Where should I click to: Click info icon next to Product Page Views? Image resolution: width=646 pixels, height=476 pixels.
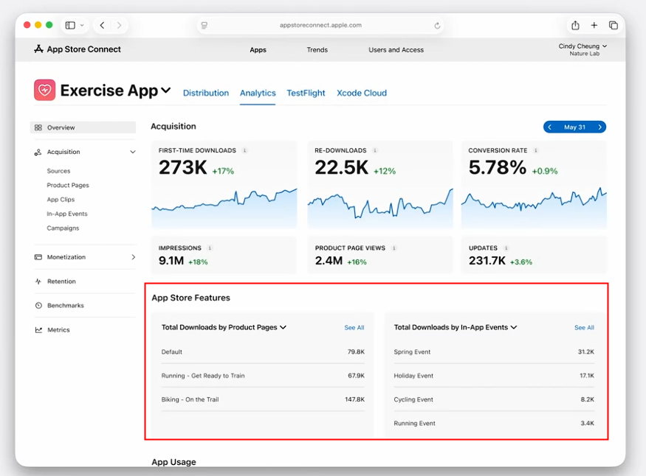pos(394,248)
